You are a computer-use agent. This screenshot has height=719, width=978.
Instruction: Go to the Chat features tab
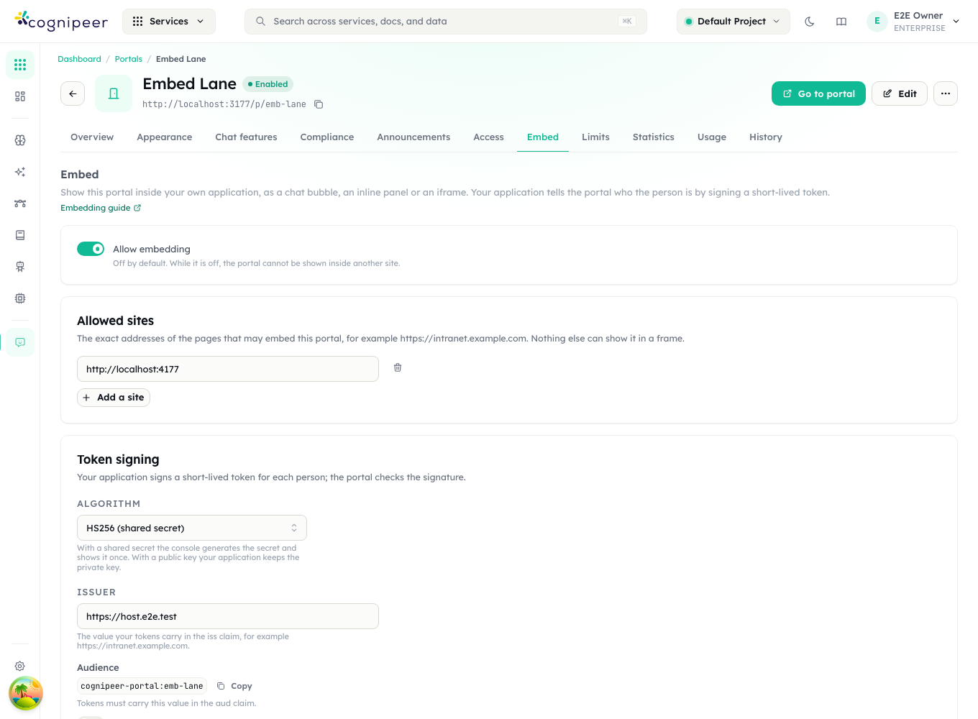click(x=246, y=137)
